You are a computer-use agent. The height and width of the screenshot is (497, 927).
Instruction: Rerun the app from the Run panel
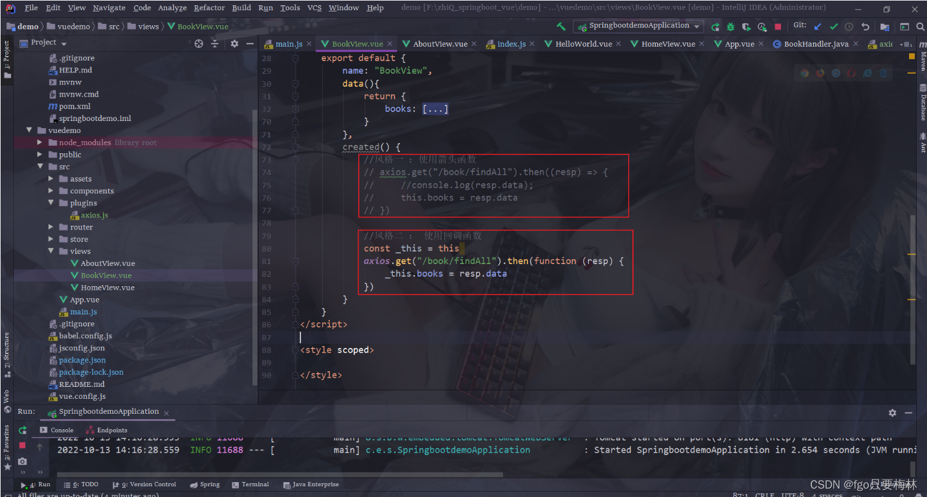click(23, 430)
